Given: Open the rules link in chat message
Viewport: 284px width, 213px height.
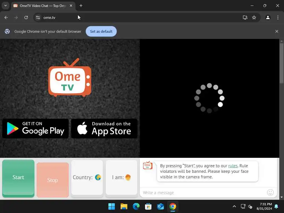Looking at the screenshot, I should click(233, 166).
